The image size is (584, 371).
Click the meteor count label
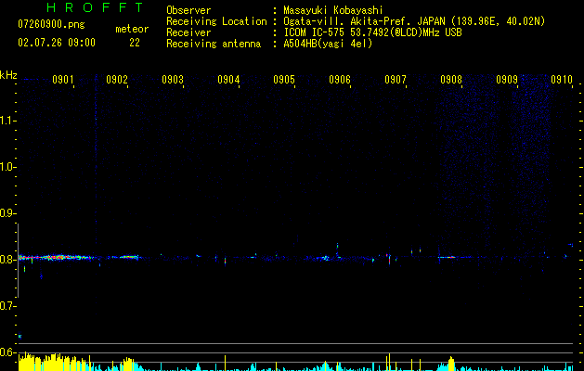click(132, 29)
